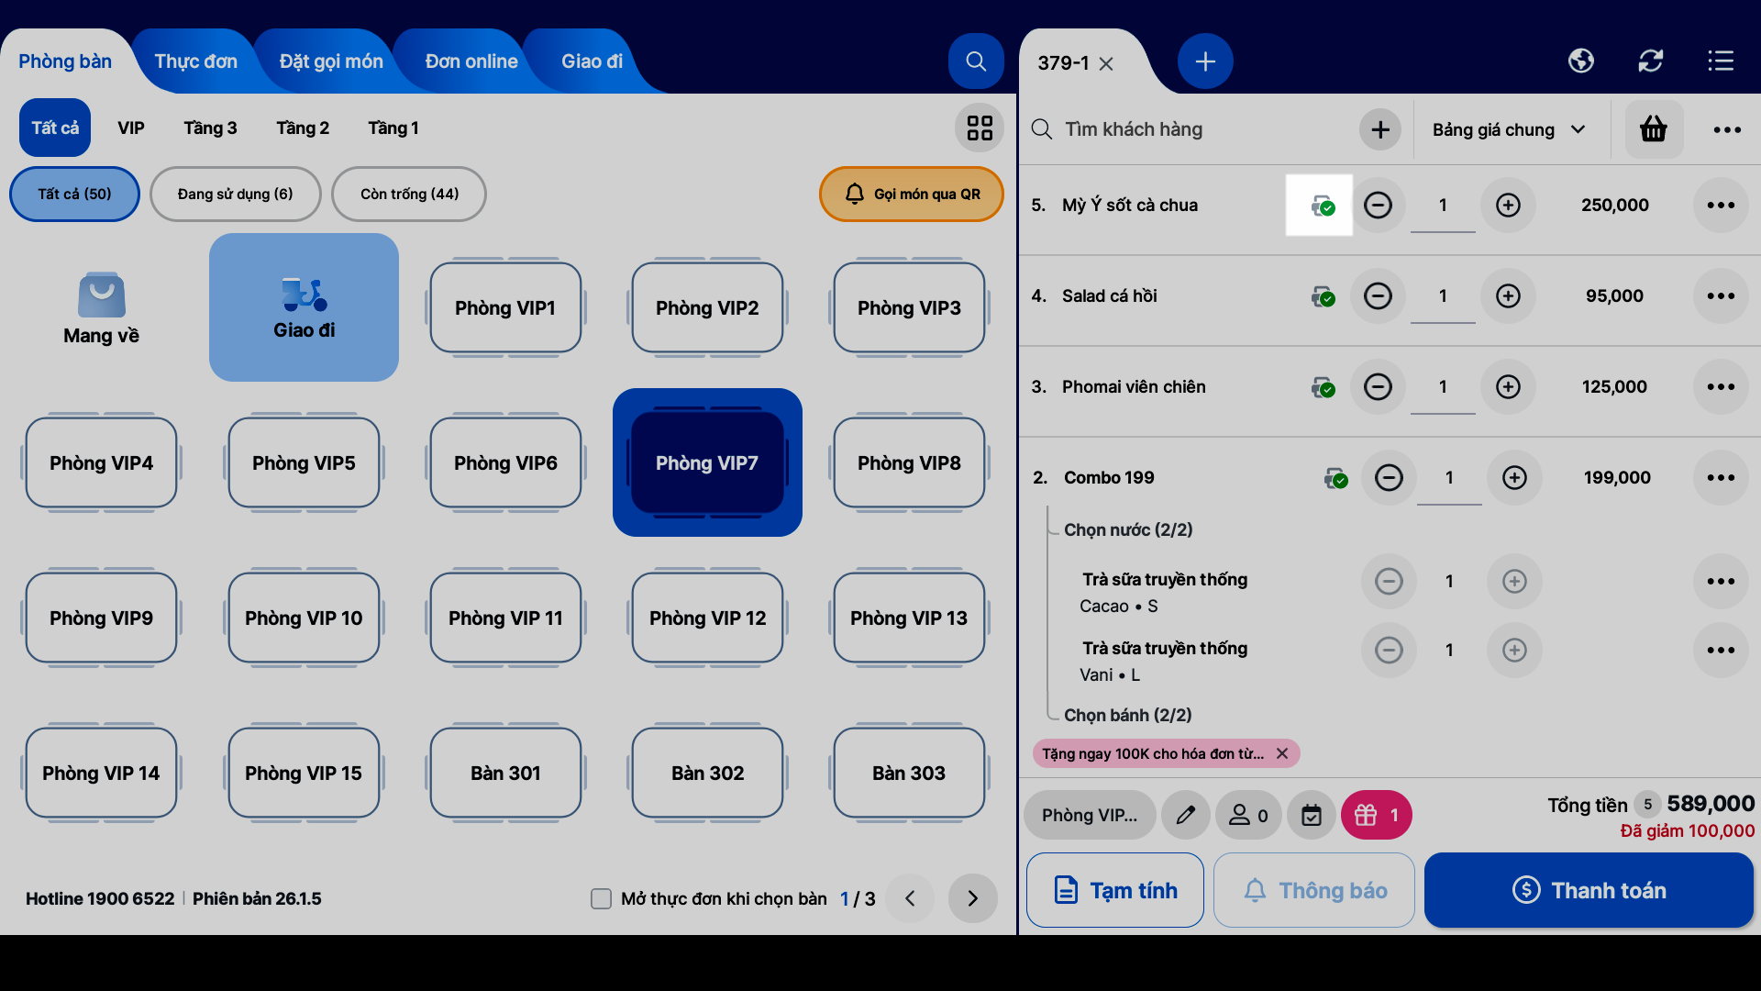Click the Tạm tính button
The height and width of the screenshot is (991, 1761).
(1114, 890)
